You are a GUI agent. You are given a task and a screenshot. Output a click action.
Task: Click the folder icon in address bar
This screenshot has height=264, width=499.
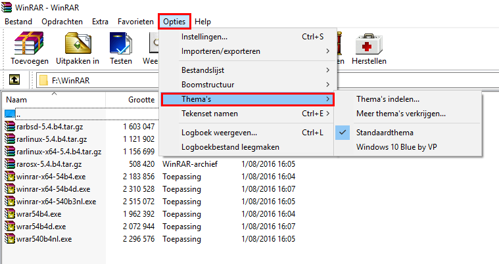(43, 81)
